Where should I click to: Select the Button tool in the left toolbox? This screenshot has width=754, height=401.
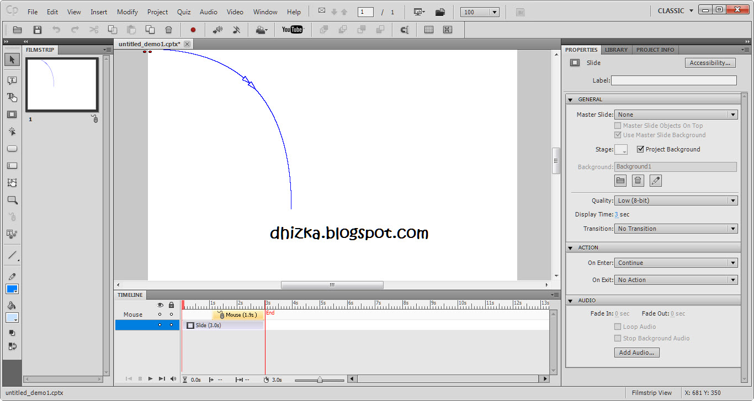(12, 149)
